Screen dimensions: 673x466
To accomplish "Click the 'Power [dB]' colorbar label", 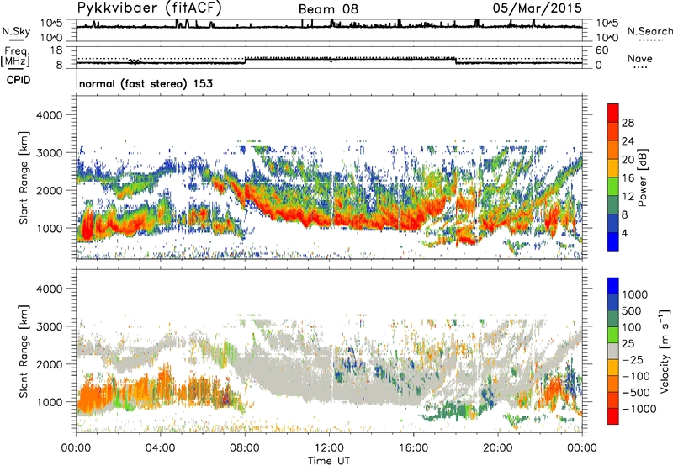I will pyautogui.click(x=642, y=177).
